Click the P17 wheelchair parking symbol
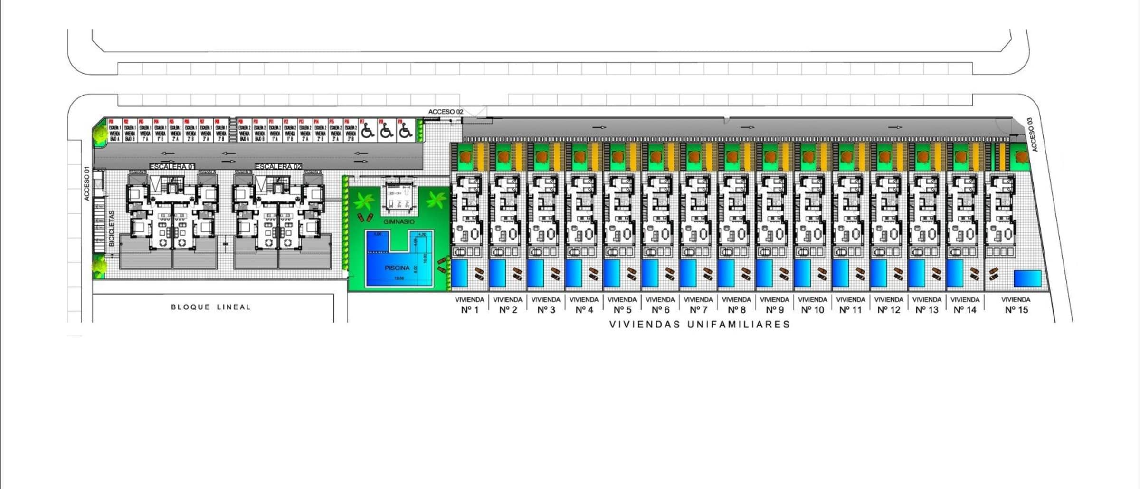This screenshot has height=489, width=1140. click(367, 131)
